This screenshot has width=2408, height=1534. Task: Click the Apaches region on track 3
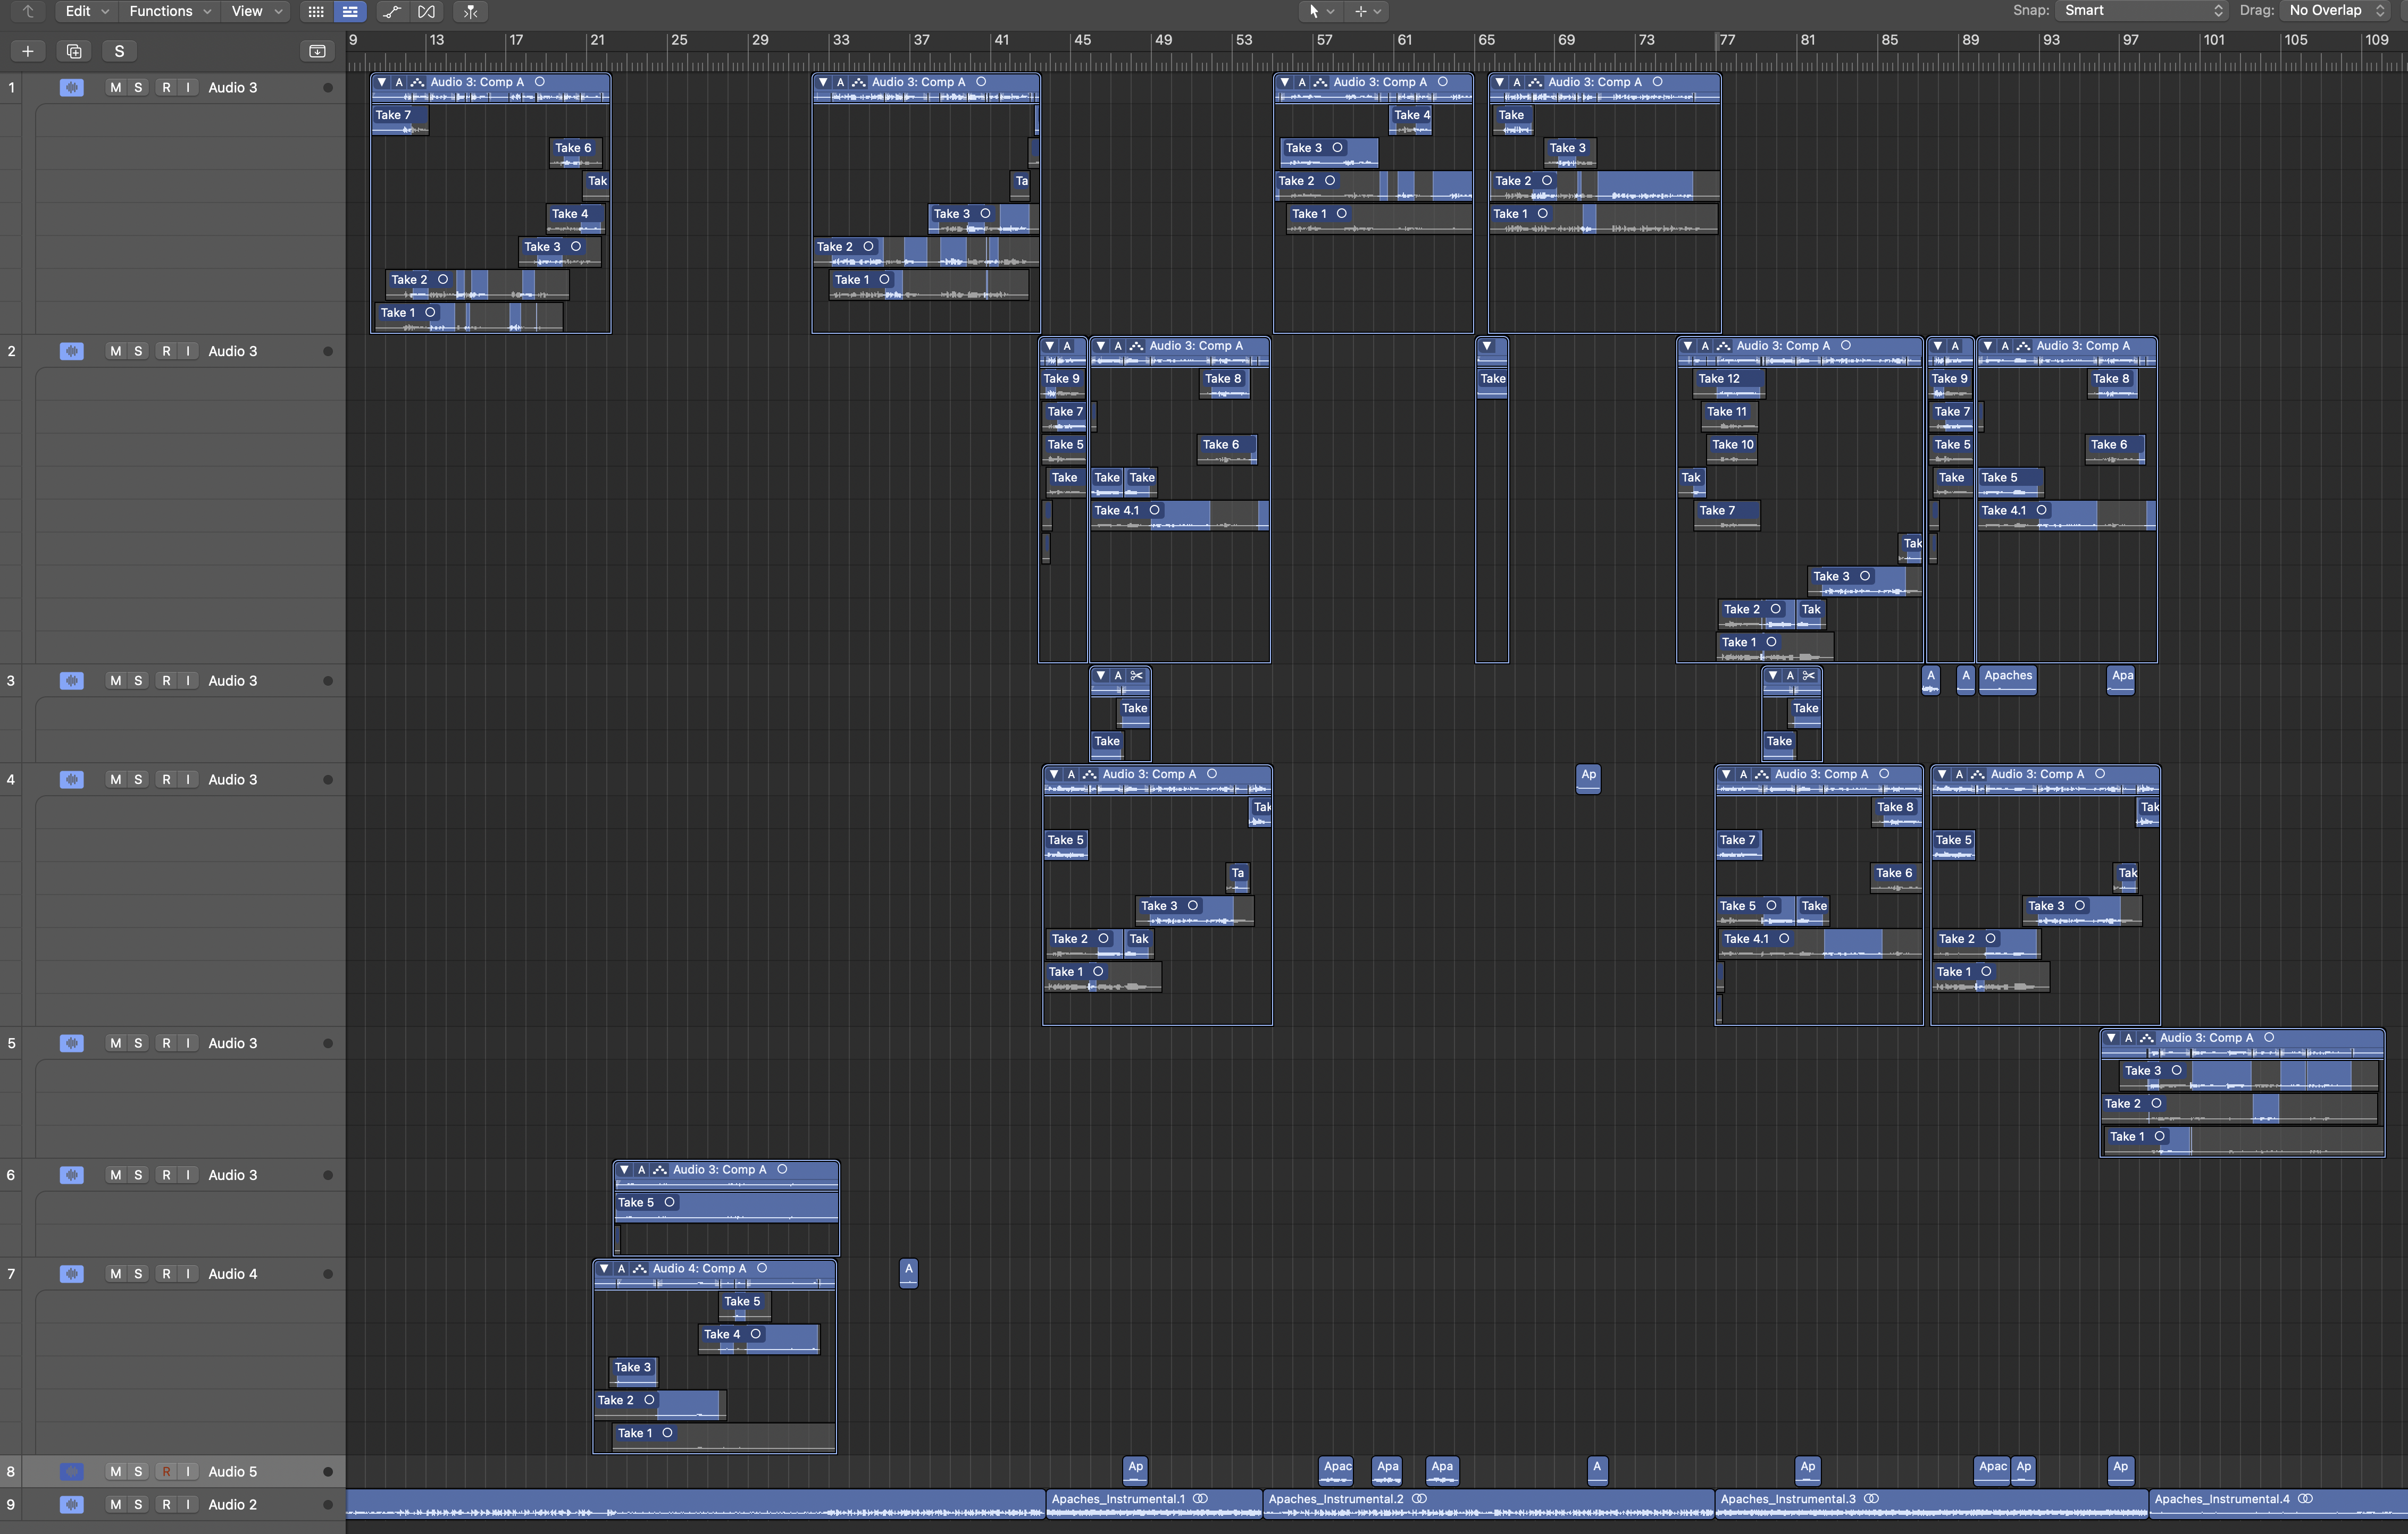click(x=2008, y=679)
